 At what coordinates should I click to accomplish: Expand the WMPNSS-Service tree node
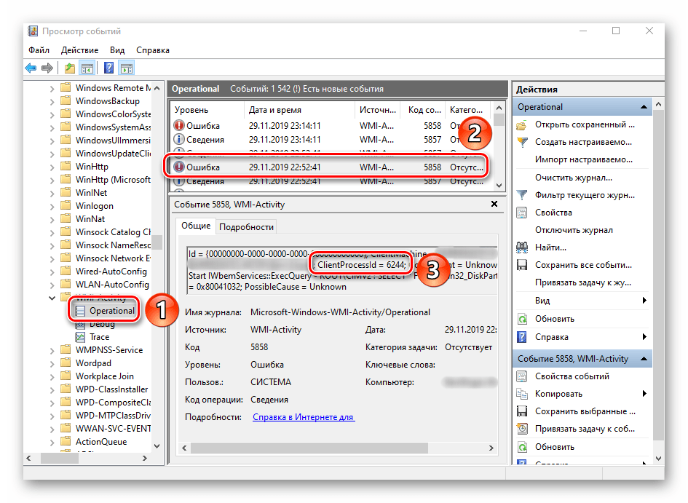click(52, 351)
